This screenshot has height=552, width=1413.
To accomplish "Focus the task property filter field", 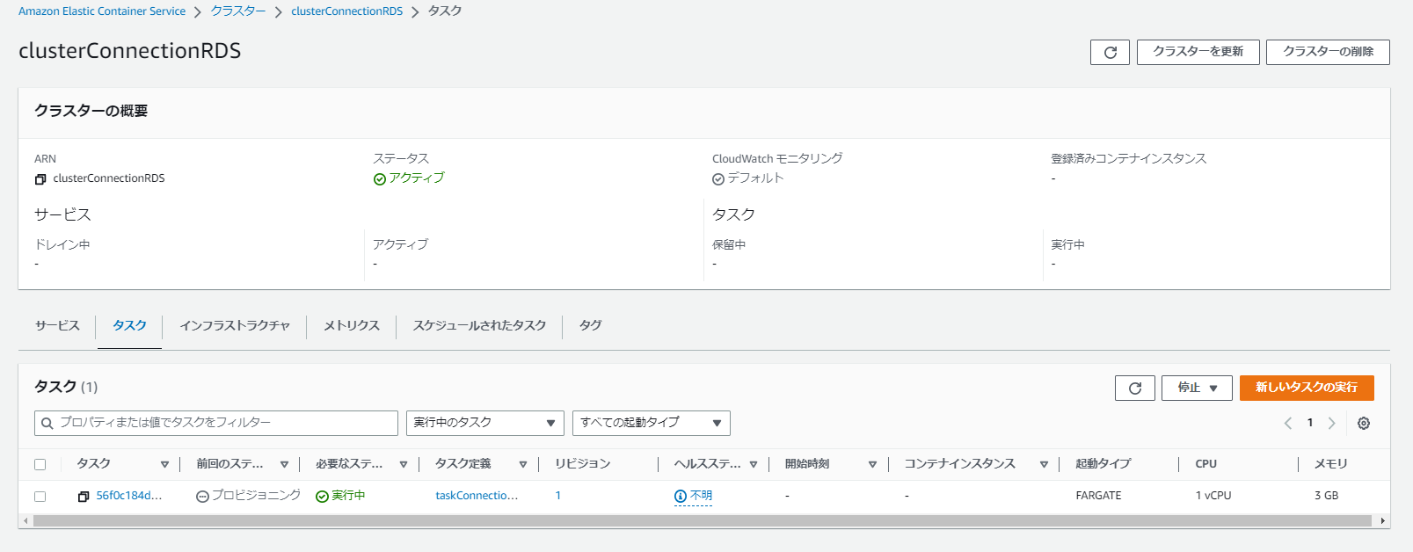I will [216, 423].
